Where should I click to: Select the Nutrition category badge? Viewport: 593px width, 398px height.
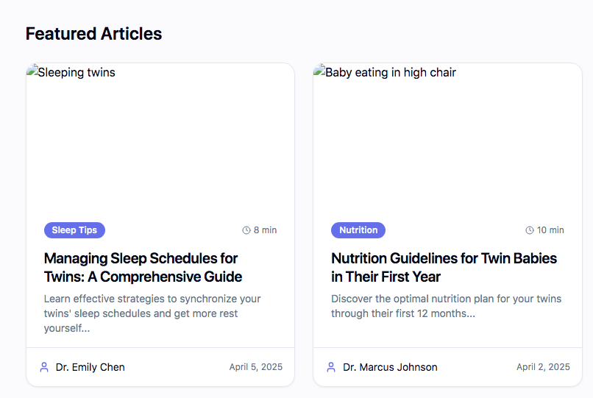coord(358,230)
